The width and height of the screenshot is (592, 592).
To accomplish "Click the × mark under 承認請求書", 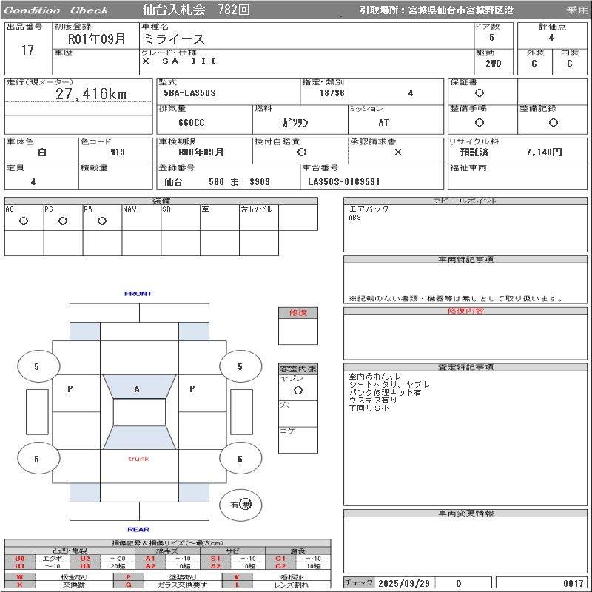I will tap(397, 152).
